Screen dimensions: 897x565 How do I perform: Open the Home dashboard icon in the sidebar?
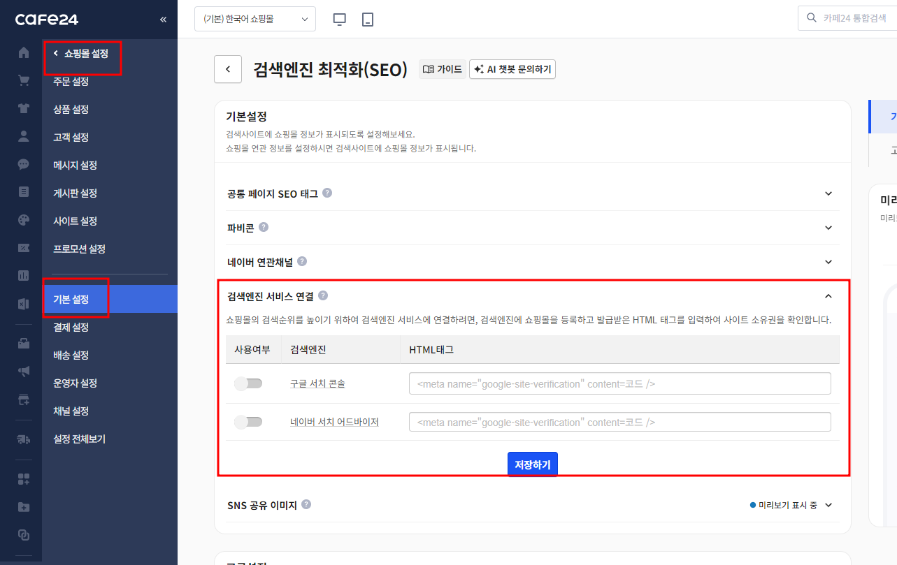click(23, 52)
